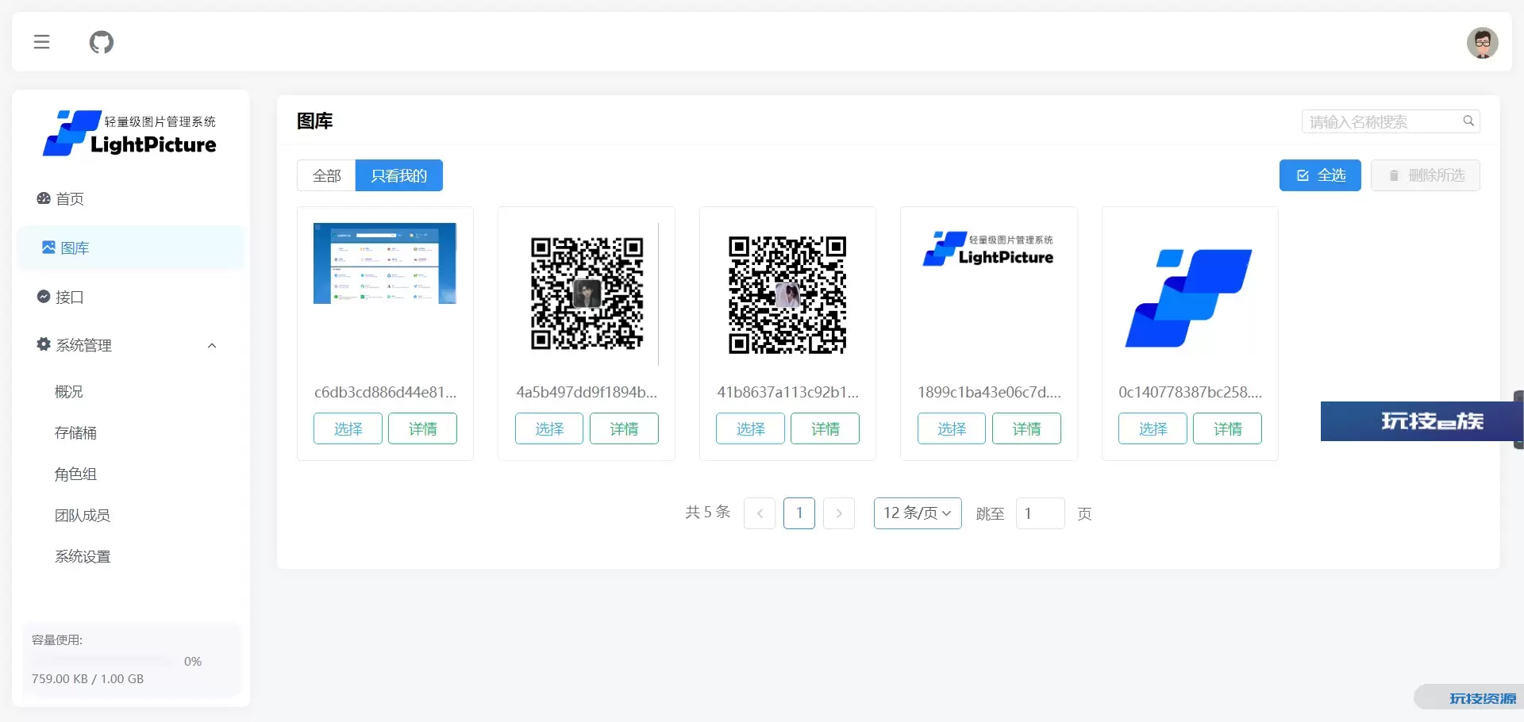This screenshot has width=1524, height=722.
Task: Click the 图库 page heading
Action: pos(314,121)
